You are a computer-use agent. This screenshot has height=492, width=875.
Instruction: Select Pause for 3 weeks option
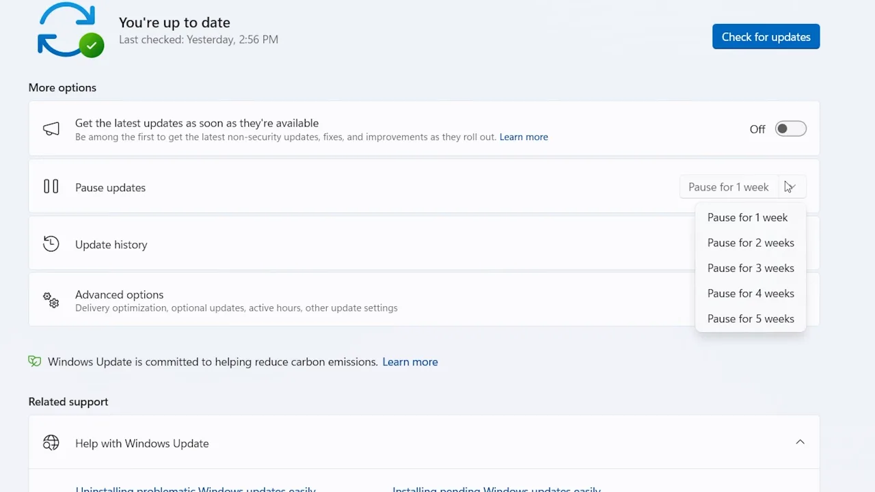coord(750,268)
